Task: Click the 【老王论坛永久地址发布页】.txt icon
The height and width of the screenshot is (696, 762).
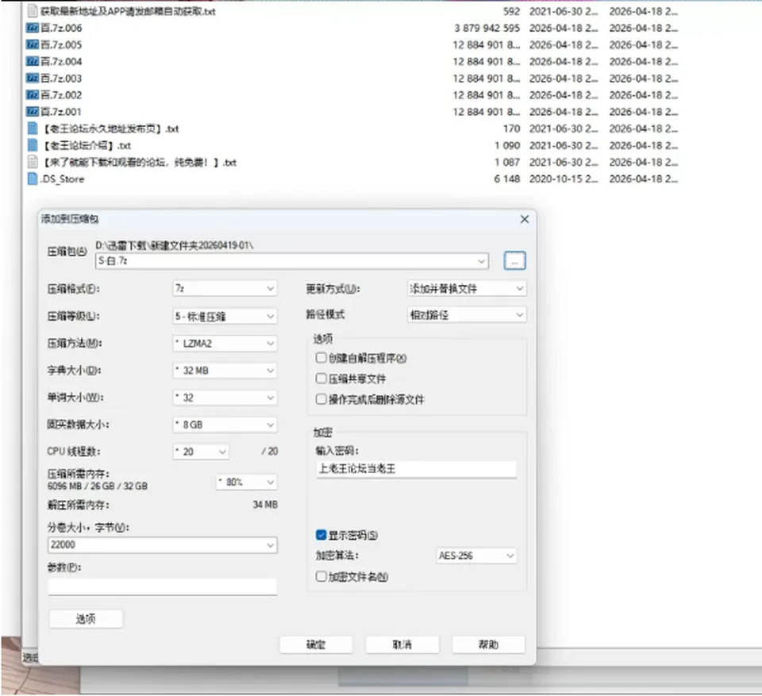Action: coord(32,129)
